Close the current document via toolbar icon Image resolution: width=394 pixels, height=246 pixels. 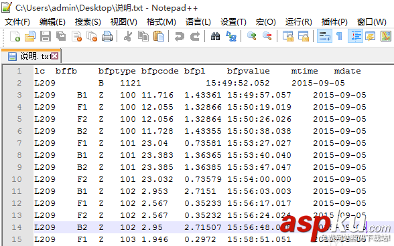click(76, 36)
